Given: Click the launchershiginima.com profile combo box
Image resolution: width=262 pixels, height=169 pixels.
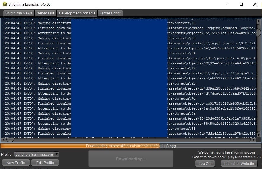Looking at the screenshot, I should [x=36, y=154].
